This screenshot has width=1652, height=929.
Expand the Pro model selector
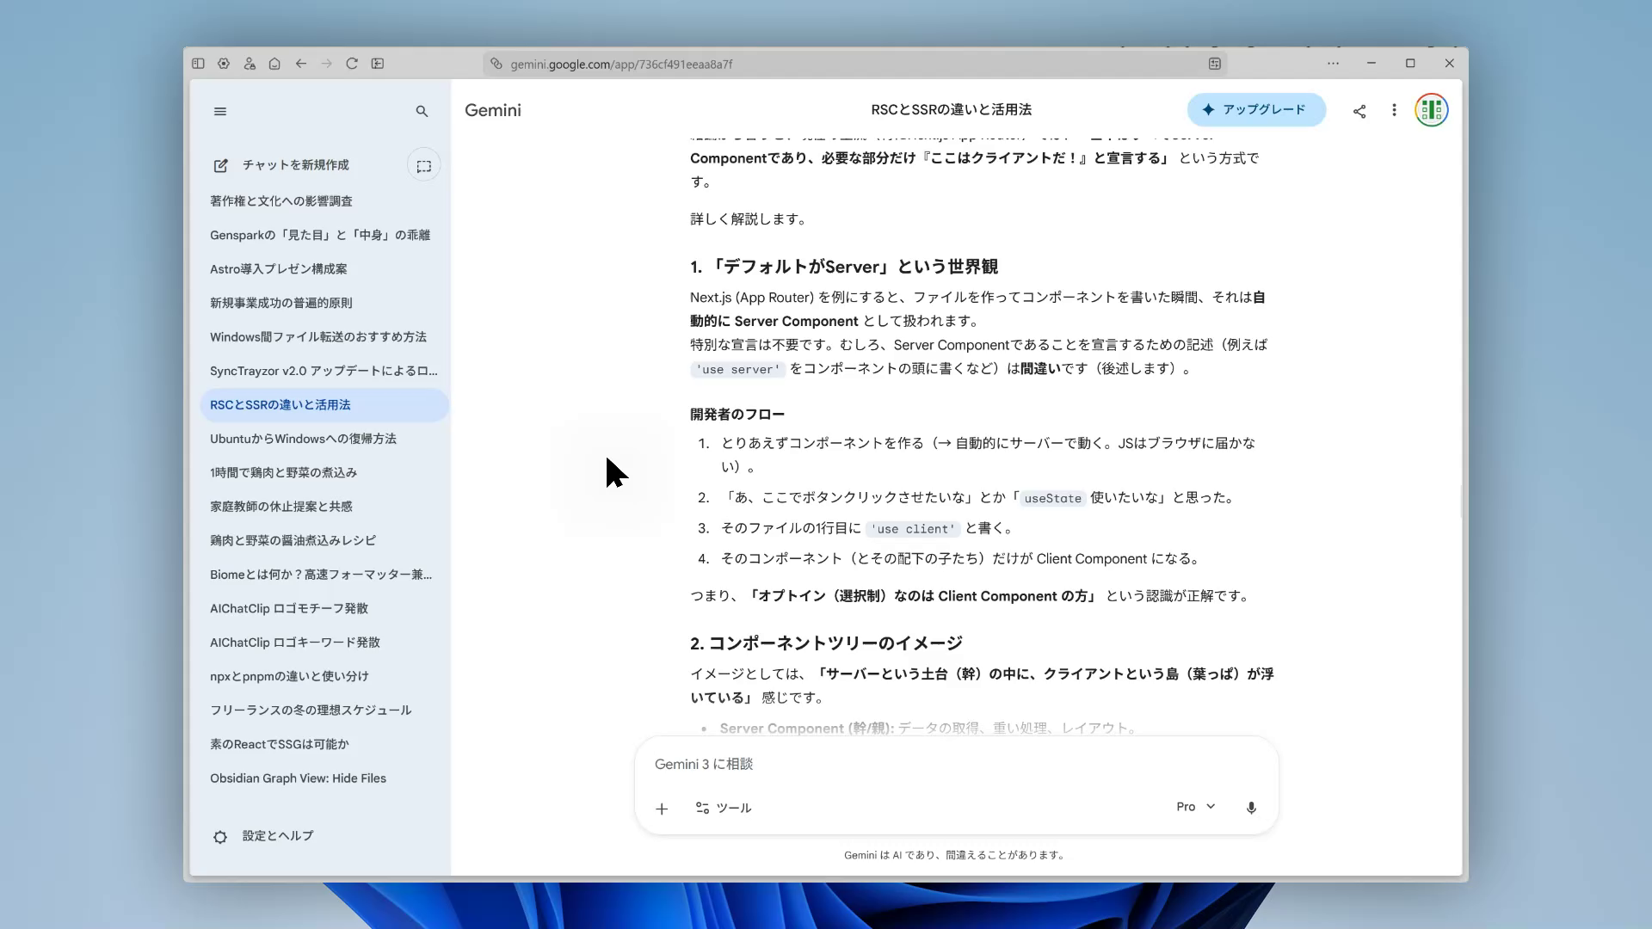pyautogui.click(x=1196, y=807)
